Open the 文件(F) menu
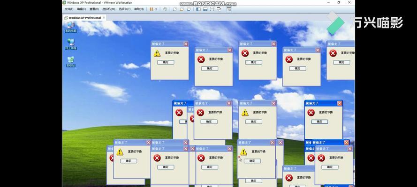This screenshot has width=417, height=187. [x=69, y=9]
